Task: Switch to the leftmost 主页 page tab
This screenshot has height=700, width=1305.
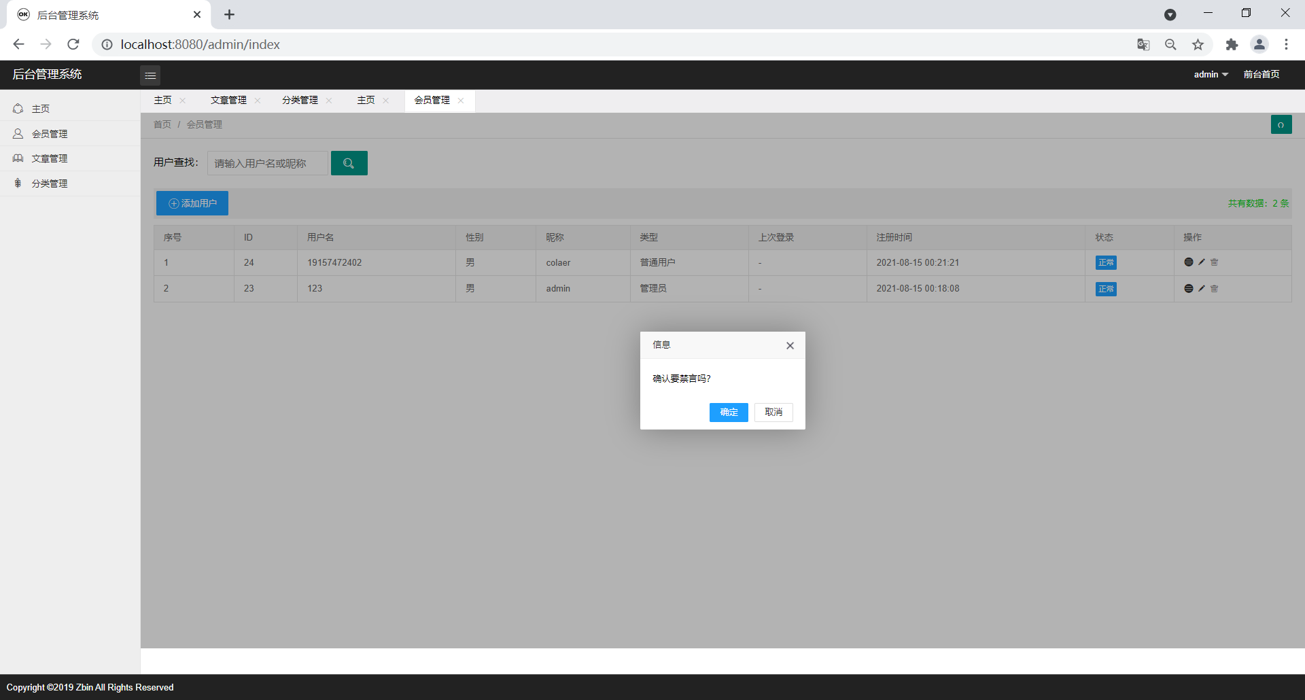Action: click(163, 101)
